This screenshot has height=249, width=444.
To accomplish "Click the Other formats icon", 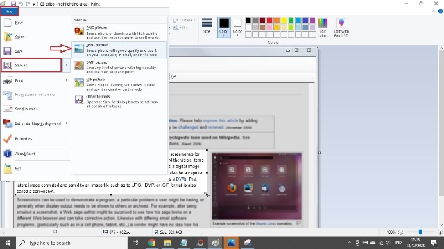I will (x=78, y=100).
